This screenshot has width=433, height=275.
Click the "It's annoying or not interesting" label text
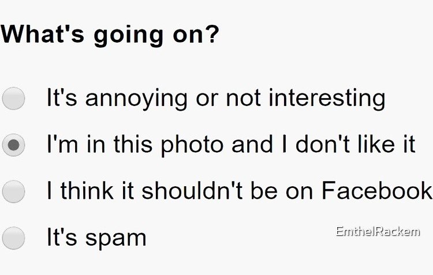[216, 99]
